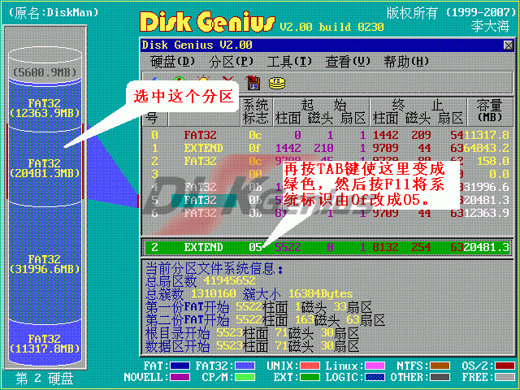Select partition row 2 FAT32 158.0

[x=327, y=161]
